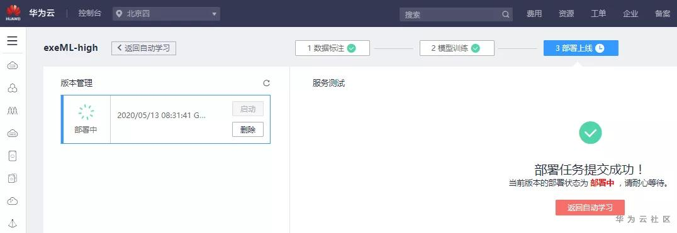Screen dimensions: 677x233
Task: Click the first cloud icon in sidebar
Action: click(13, 65)
